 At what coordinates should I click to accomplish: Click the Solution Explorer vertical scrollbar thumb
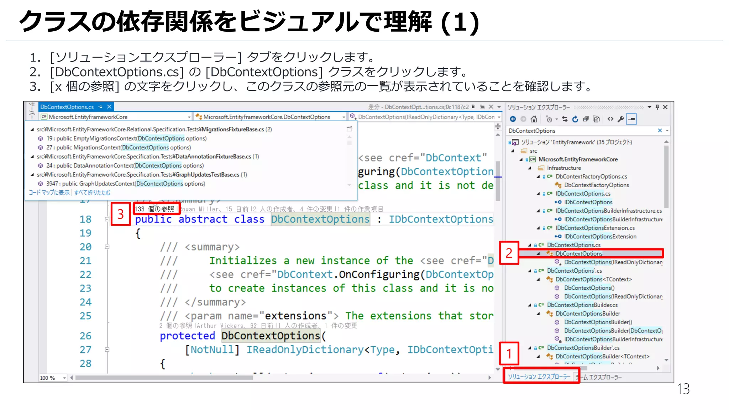tap(666, 176)
